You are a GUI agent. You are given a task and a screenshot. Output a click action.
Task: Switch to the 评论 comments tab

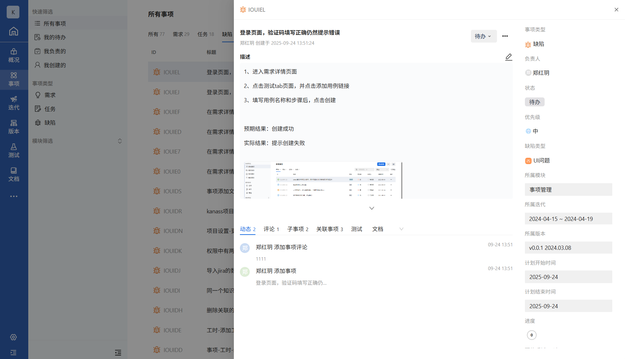271,229
